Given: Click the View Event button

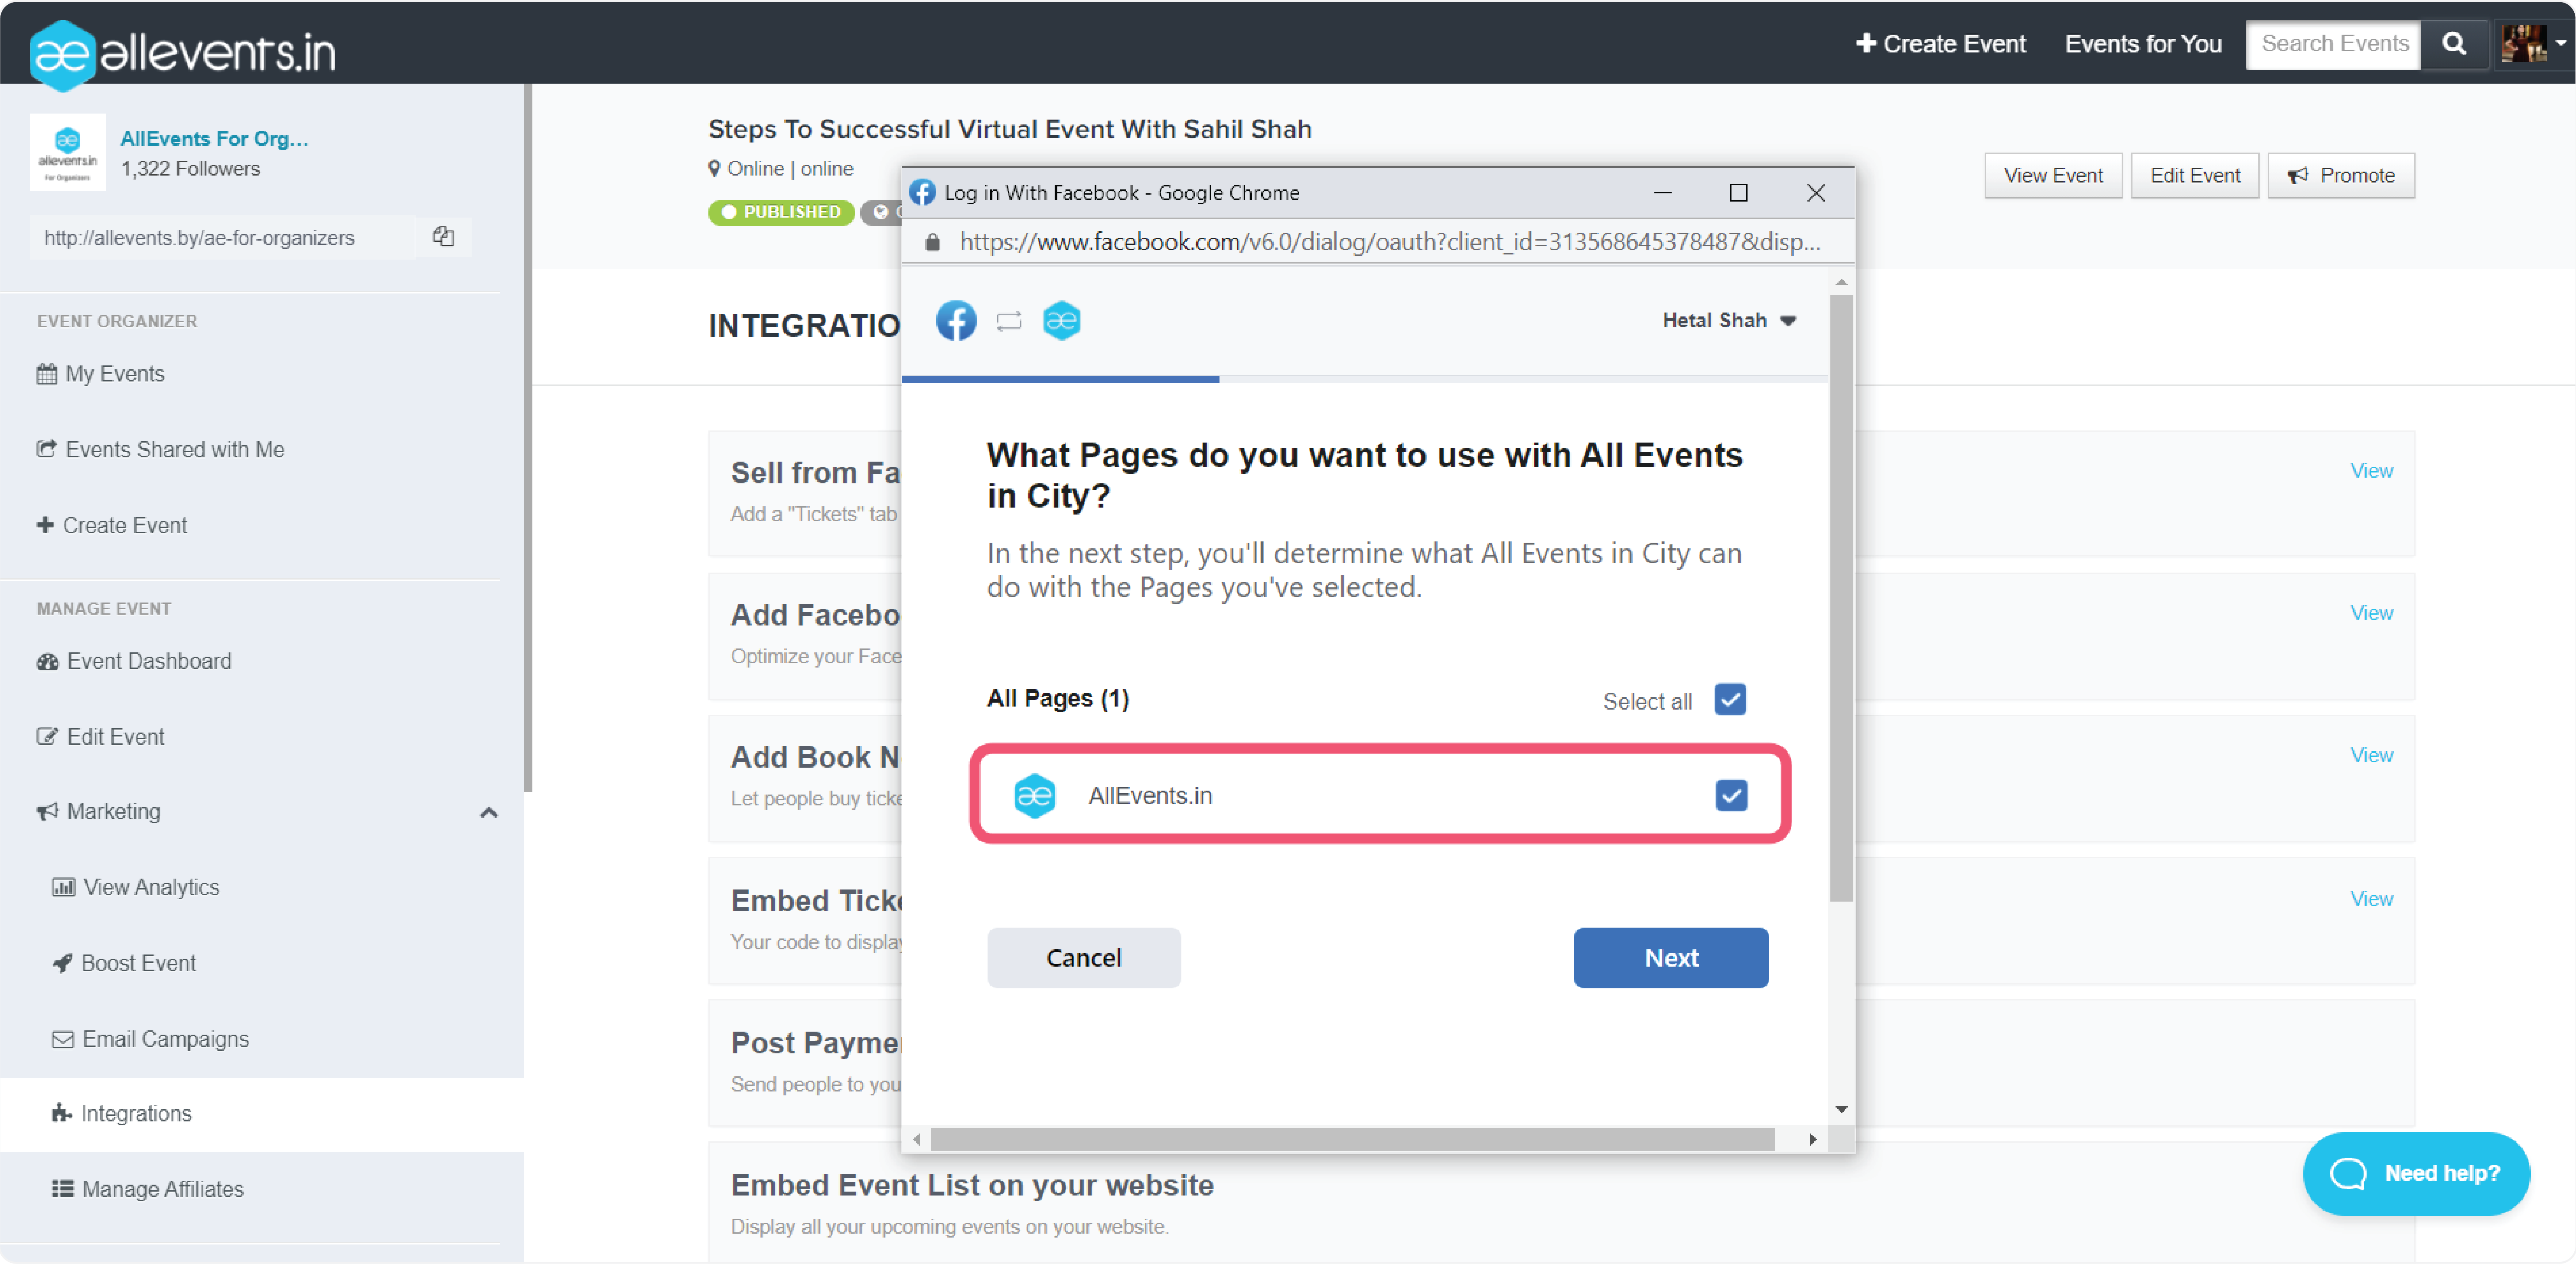Looking at the screenshot, I should (2053, 175).
